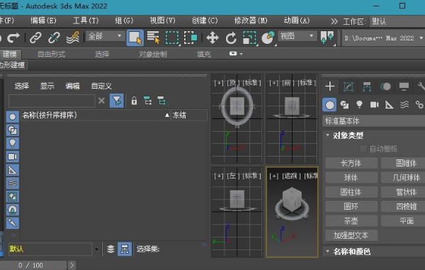The height and width of the screenshot is (270, 425).
Task: Open the Create panel plus tab
Action: click(x=330, y=86)
